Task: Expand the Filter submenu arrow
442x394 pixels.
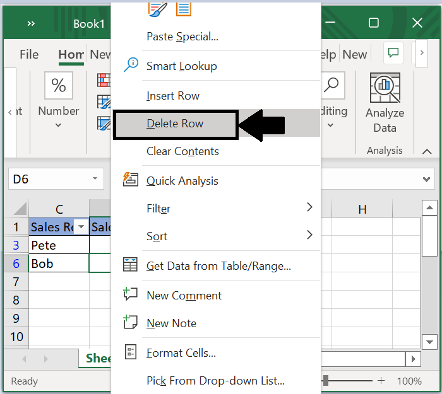Action: pyautogui.click(x=309, y=207)
